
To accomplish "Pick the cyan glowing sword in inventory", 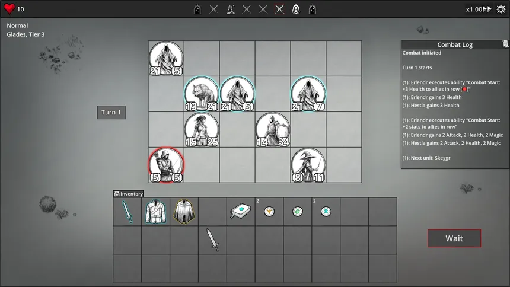I will tap(128, 212).
